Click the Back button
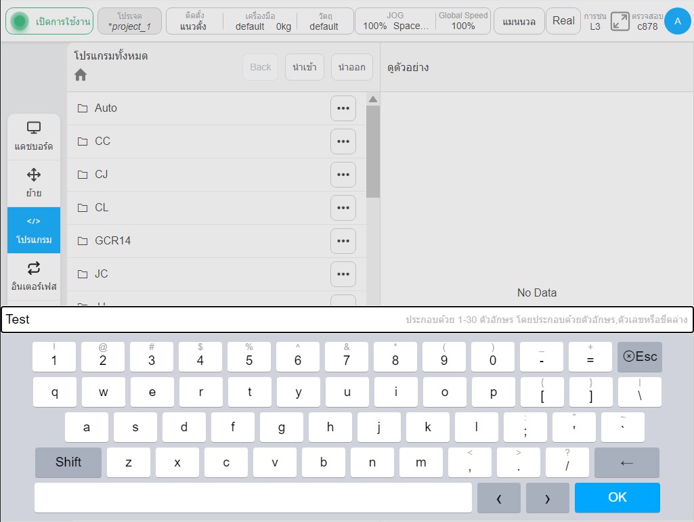 tap(260, 67)
